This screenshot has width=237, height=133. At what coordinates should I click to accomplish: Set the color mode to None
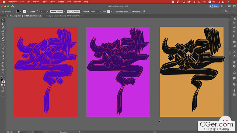pyautogui.click(x=4, y=85)
